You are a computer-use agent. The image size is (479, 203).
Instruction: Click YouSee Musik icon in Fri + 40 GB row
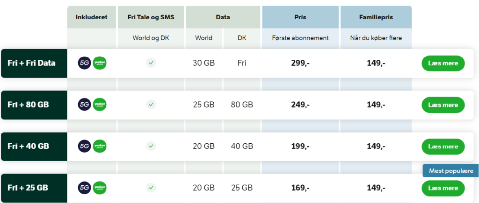coord(100,146)
